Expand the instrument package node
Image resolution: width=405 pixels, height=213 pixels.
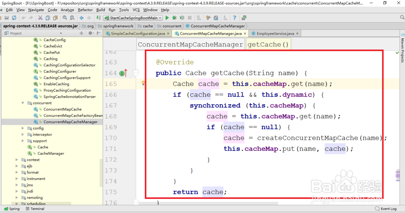(17, 179)
